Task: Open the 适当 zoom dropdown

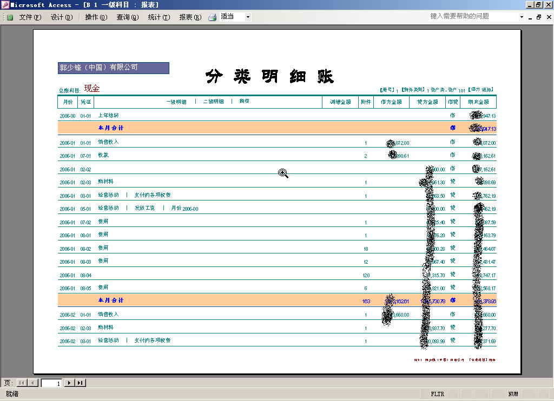Action: coord(248,17)
